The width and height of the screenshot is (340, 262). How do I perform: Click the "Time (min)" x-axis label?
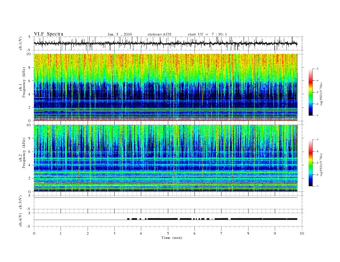click(x=172, y=238)
